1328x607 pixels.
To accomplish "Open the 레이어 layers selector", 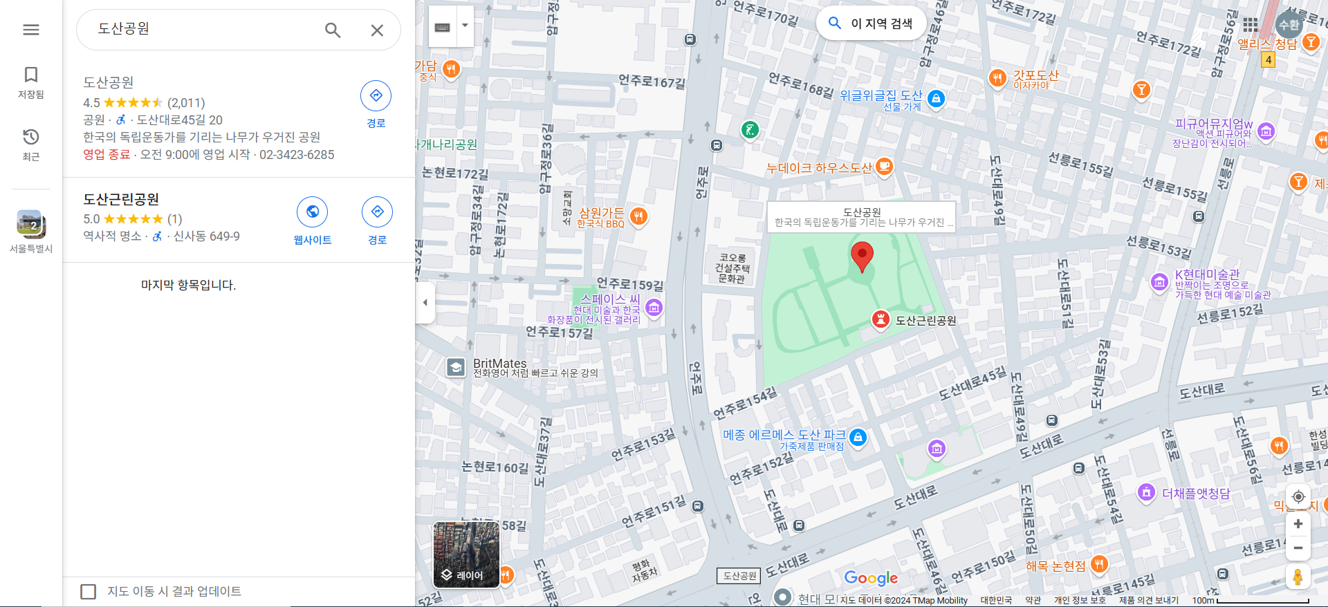I will point(466,554).
